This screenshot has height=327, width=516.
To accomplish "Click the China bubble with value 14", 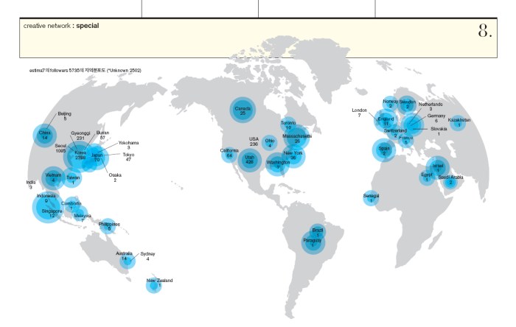I will [46, 135].
